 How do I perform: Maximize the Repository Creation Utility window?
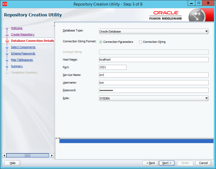tap(199, 3)
